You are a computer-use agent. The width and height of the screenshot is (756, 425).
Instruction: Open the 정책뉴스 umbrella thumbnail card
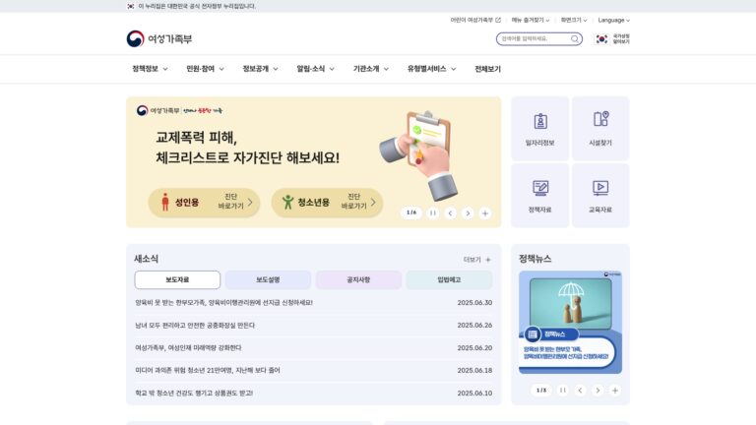570,323
